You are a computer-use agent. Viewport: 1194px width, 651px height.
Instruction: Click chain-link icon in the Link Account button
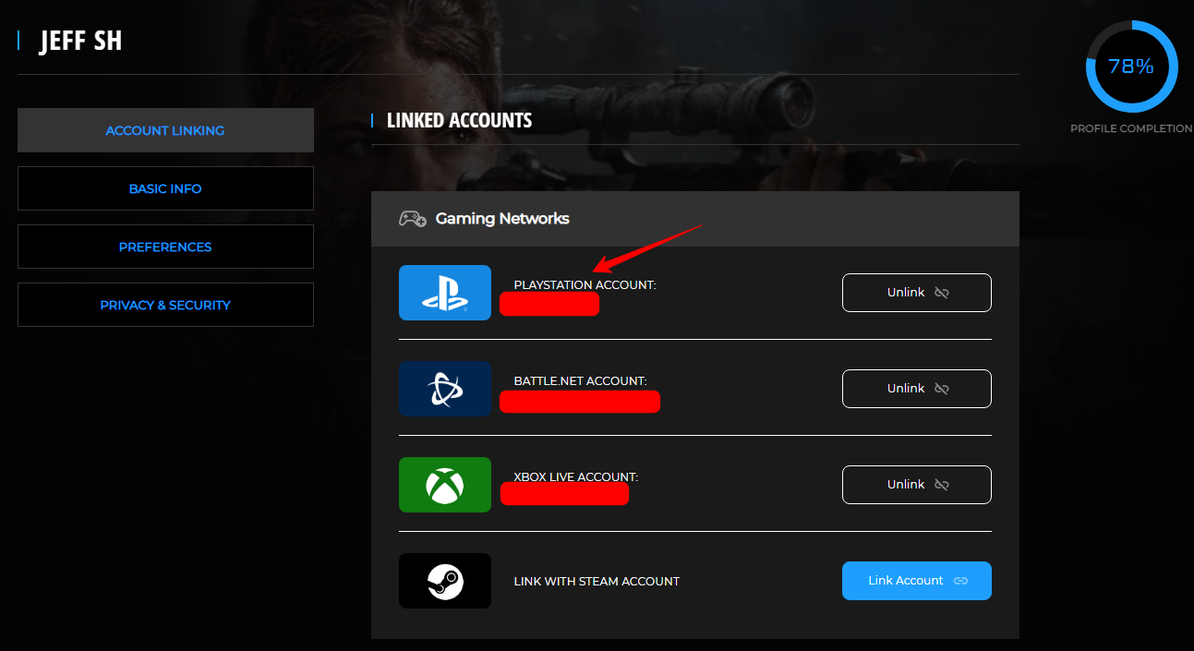point(960,581)
